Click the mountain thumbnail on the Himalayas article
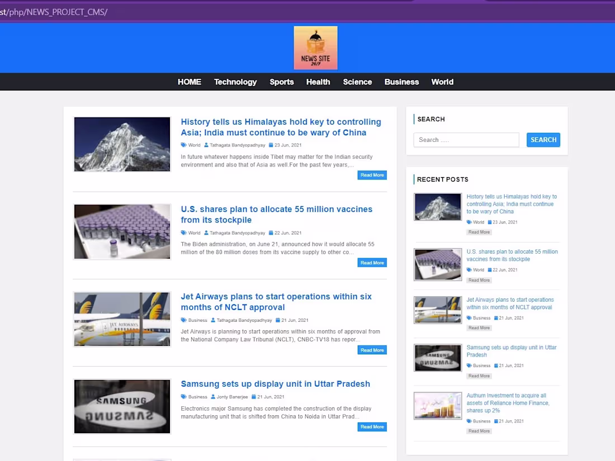Screen dimensions: 615x461 (x=122, y=144)
